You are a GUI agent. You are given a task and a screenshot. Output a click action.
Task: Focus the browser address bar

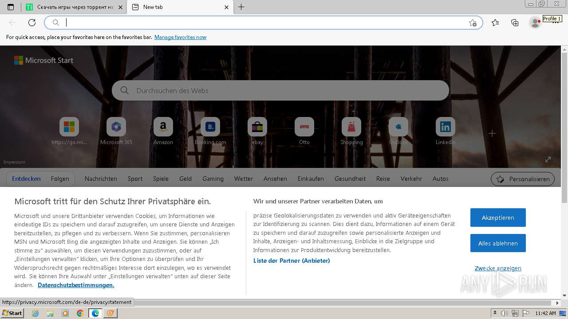click(264, 23)
